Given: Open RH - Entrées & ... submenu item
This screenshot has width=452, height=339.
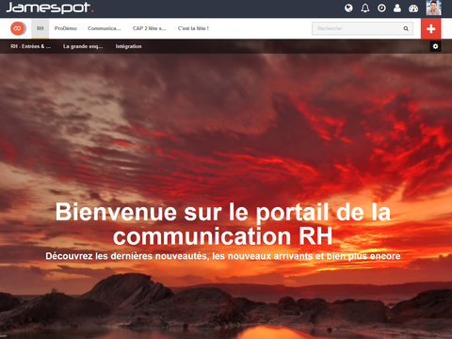Looking at the screenshot, I should click(31, 46).
